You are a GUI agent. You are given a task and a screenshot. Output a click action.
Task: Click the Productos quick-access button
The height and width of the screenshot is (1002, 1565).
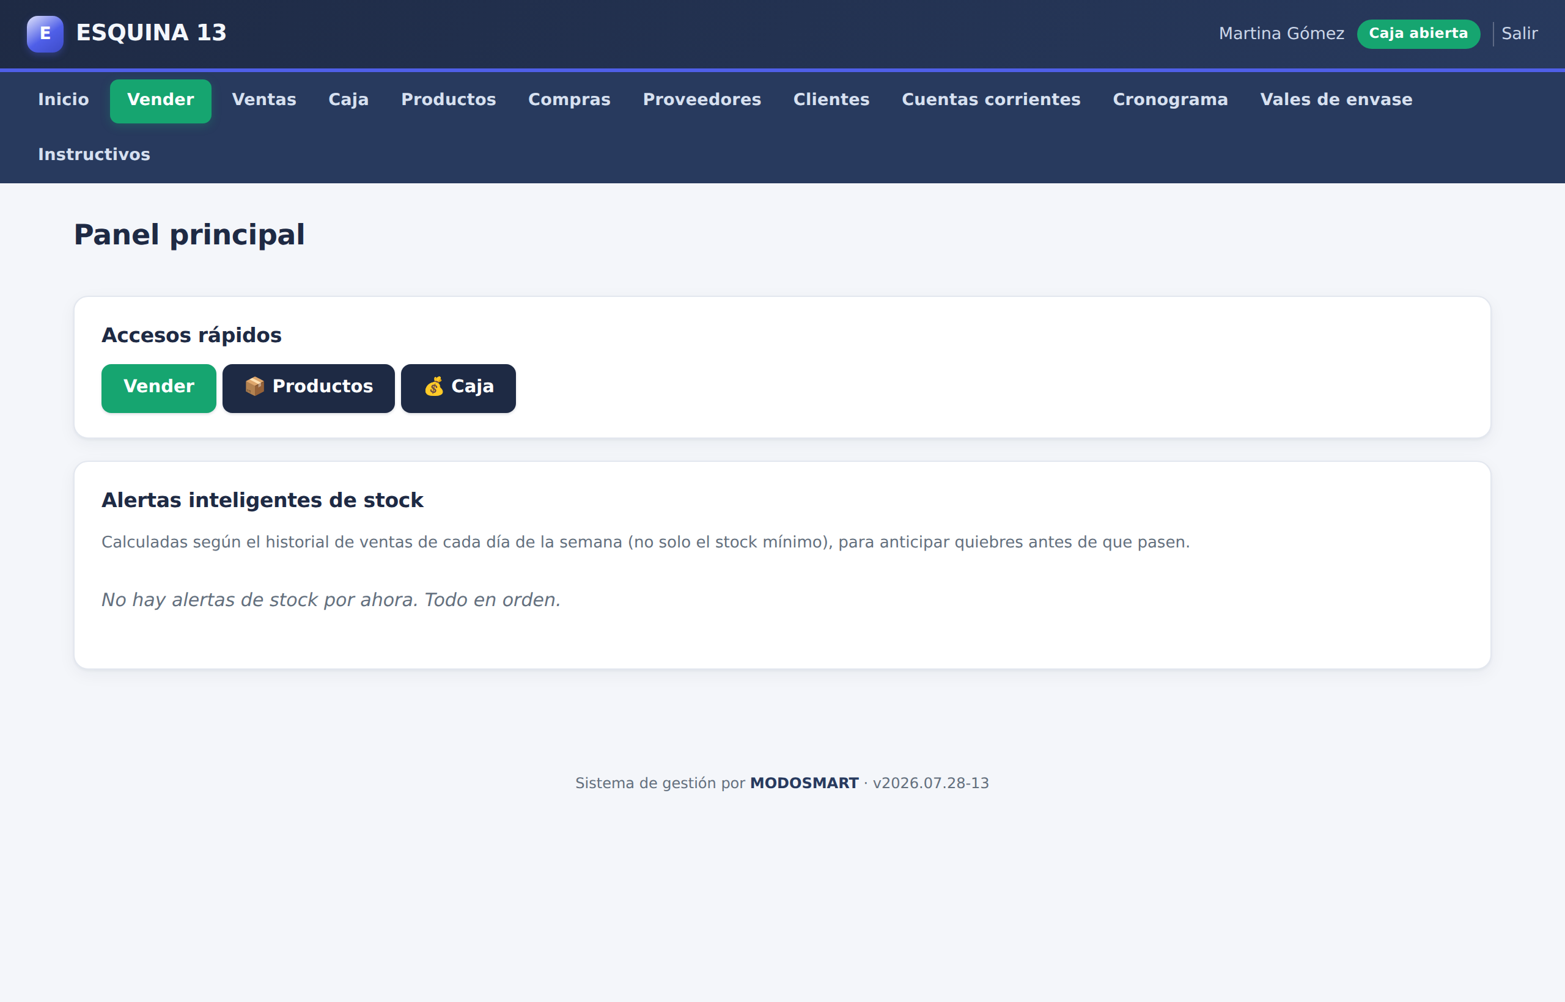309,388
